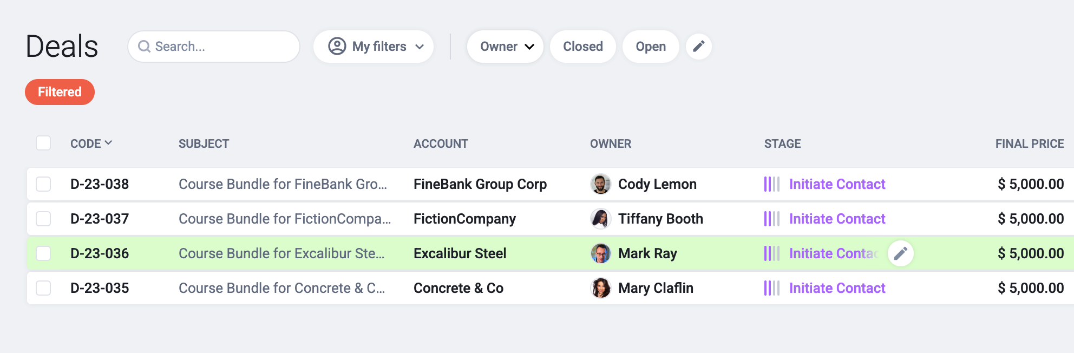Check the box for deal D-23-038
Image resolution: width=1074 pixels, height=353 pixels.
43,184
